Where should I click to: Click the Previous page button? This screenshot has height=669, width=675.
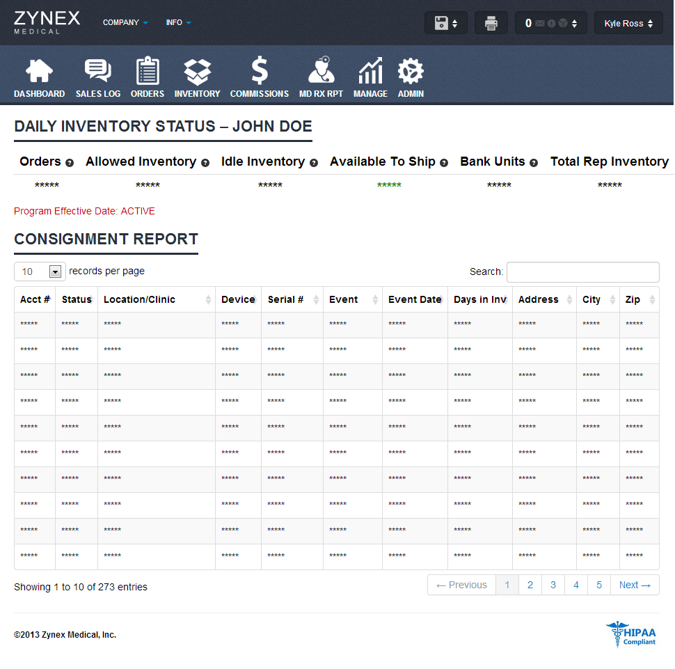461,585
